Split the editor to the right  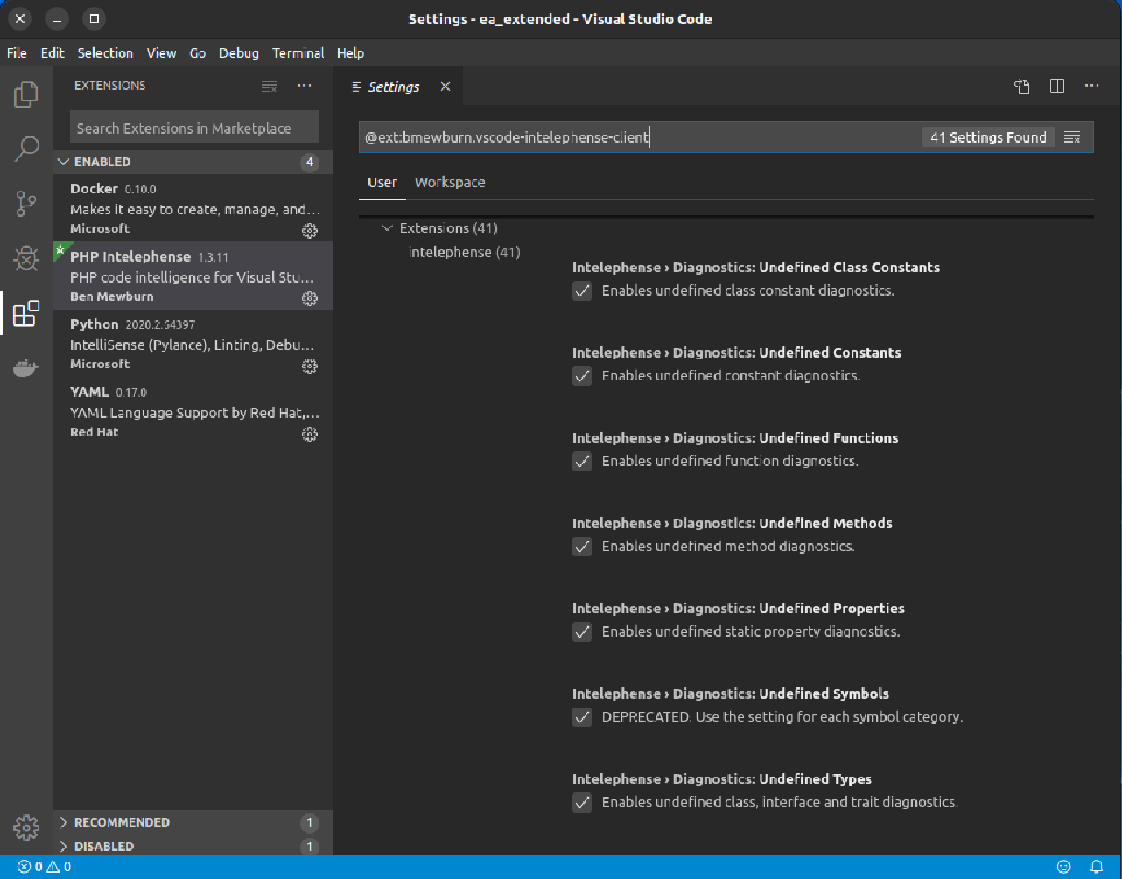pyautogui.click(x=1057, y=86)
